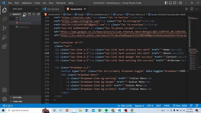Switch to the Get Started tab
Screen dimensions: 201x113
pyautogui.click(x=53, y=9)
